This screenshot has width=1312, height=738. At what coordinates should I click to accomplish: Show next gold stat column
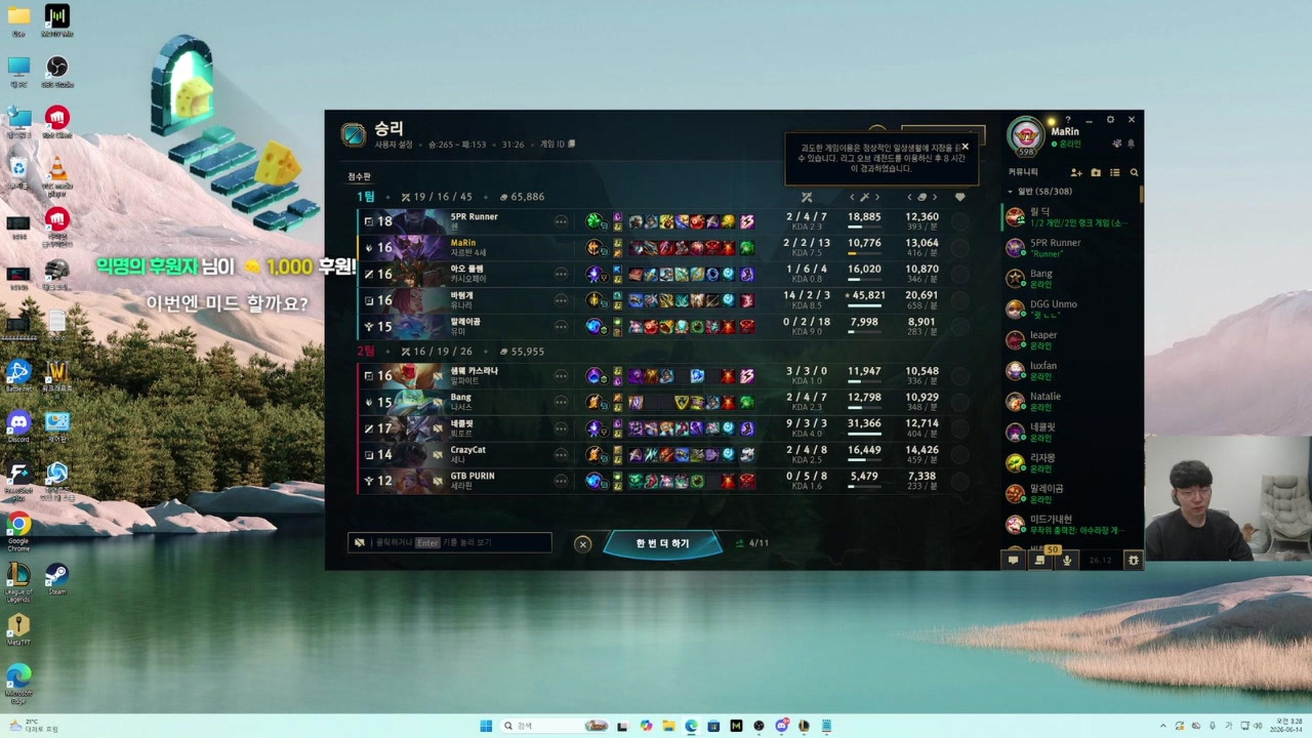tap(935, 197)
